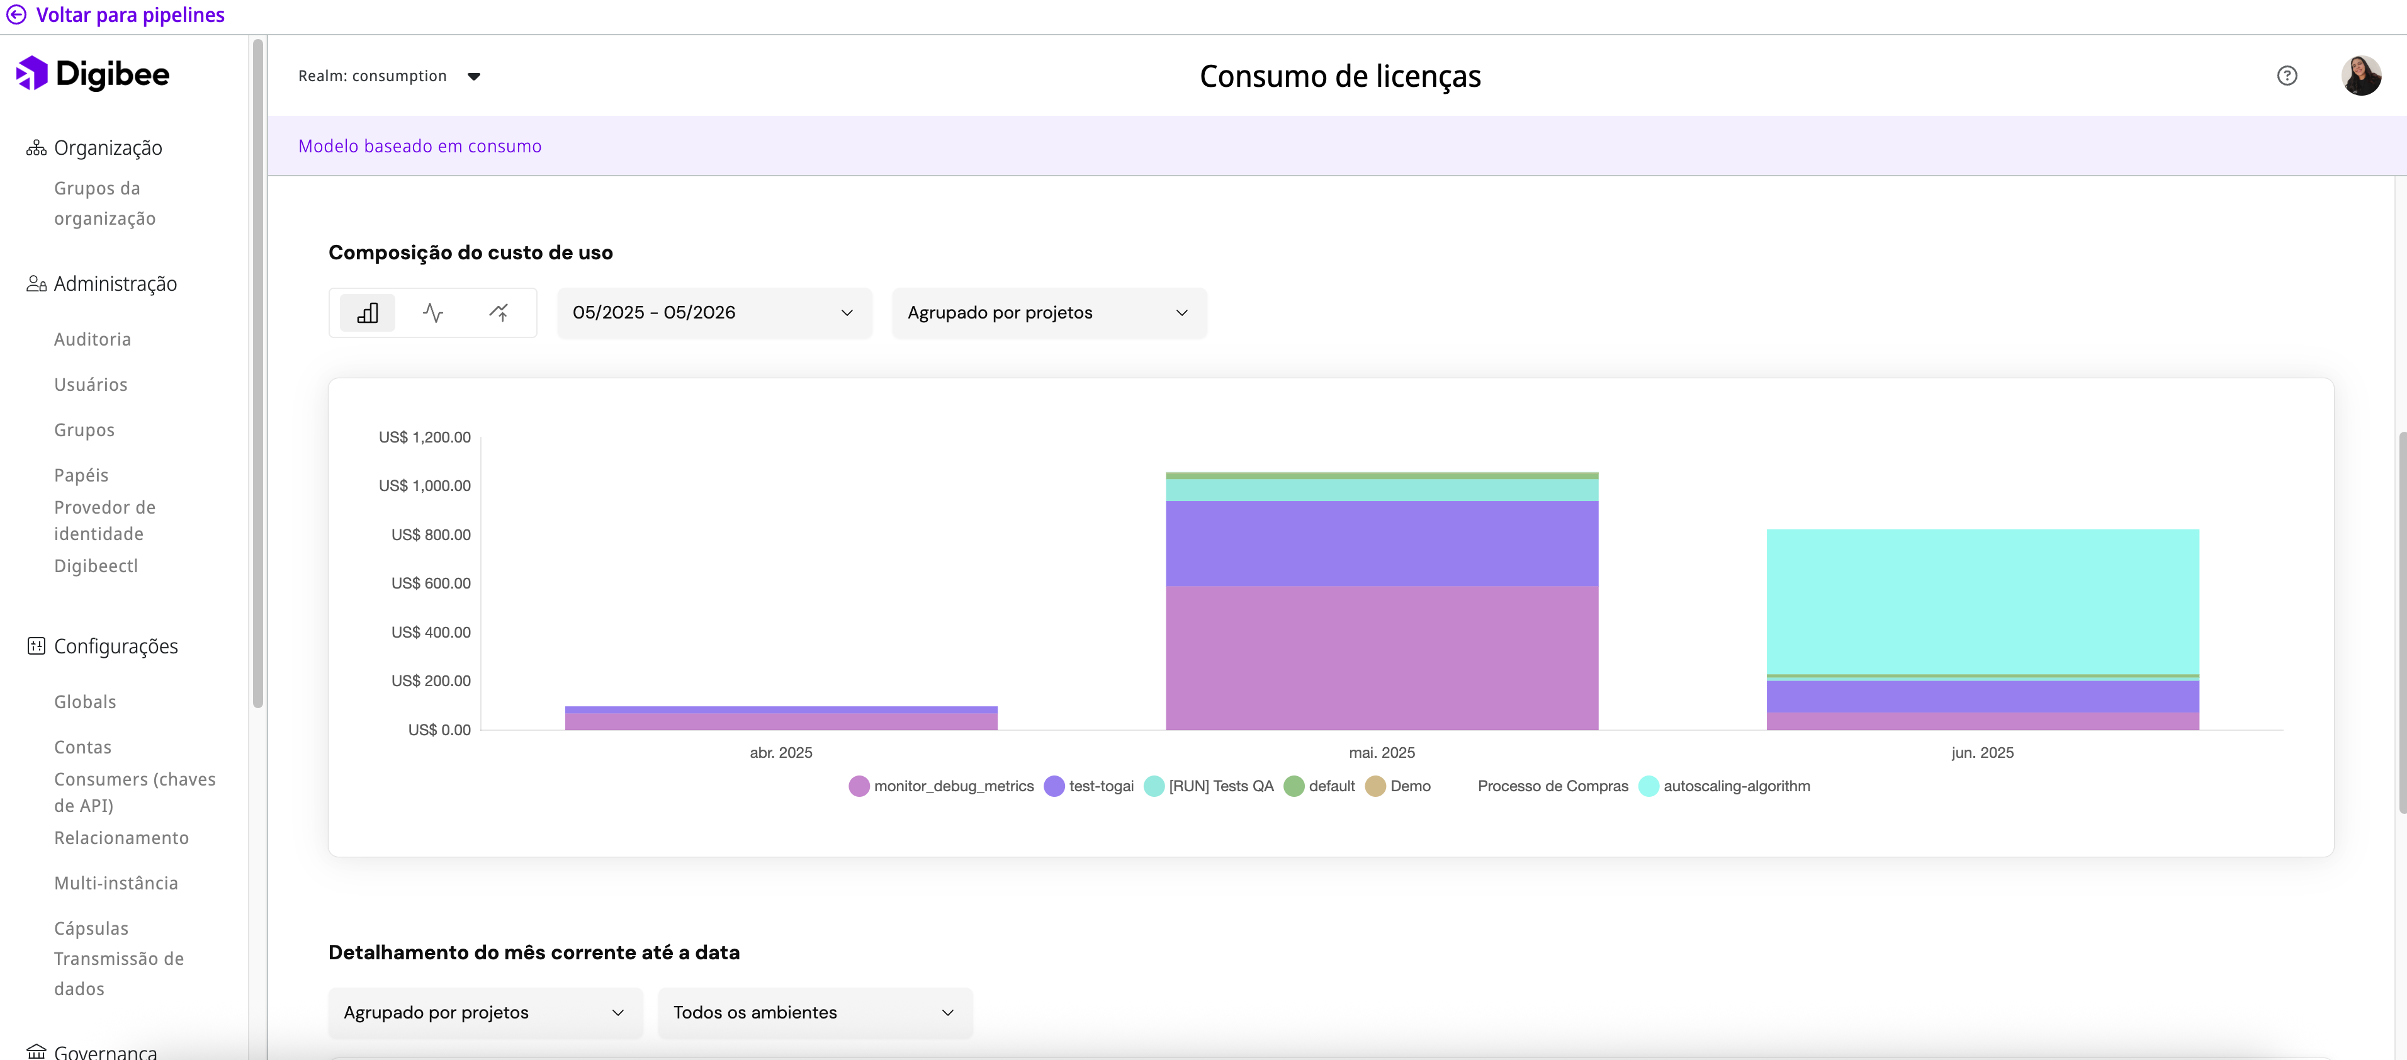The image size is (2407, 1060).
Task: Click the Organização section icon
Action: [37, 148]
